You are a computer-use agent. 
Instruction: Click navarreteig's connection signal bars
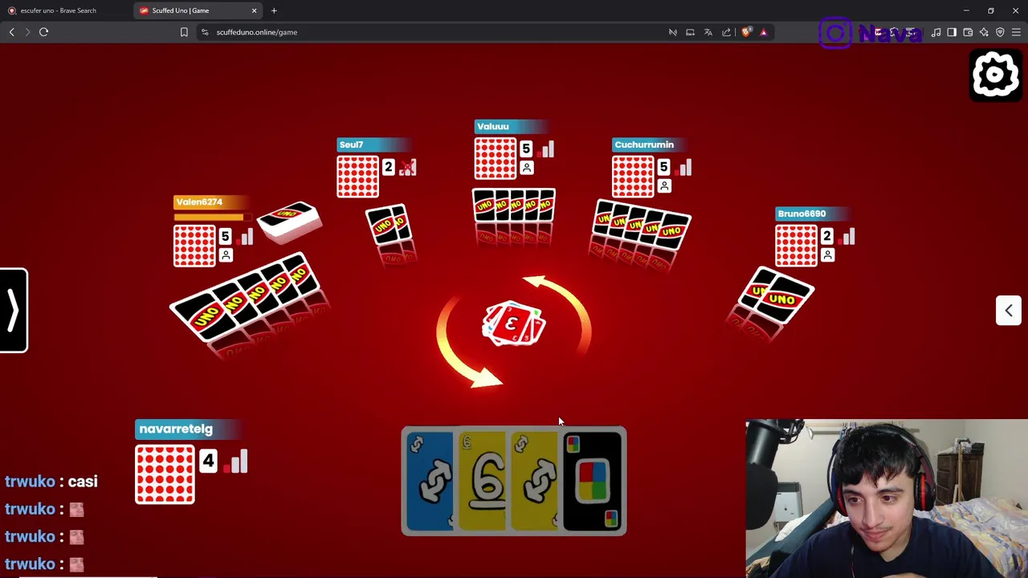tap(235, 461)
